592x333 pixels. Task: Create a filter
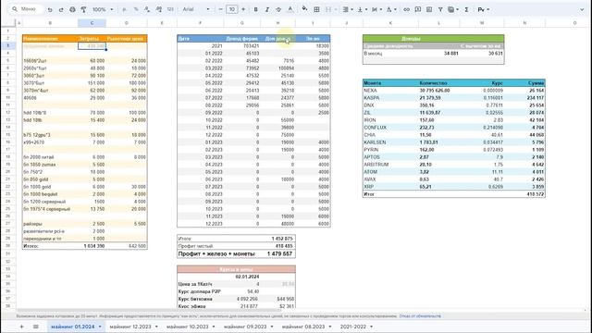point(440,9)
